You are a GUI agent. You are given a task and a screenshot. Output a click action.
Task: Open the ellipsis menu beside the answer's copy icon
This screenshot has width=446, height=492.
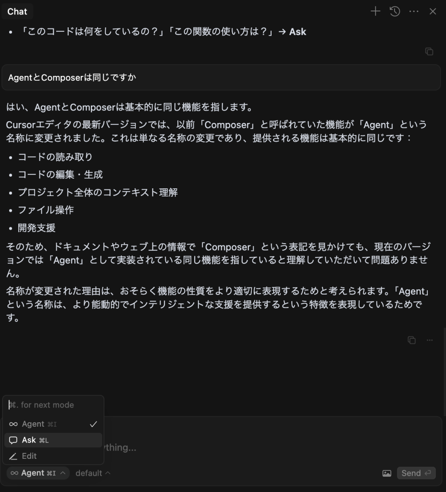pyautogui.click(x=430, y=340)
